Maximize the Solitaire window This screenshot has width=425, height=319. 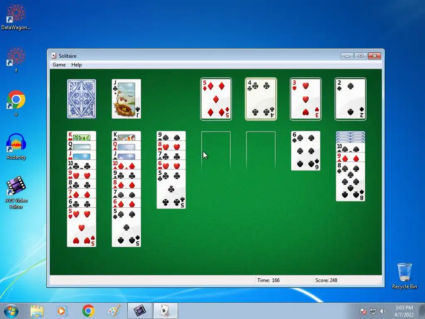[361, 56]
